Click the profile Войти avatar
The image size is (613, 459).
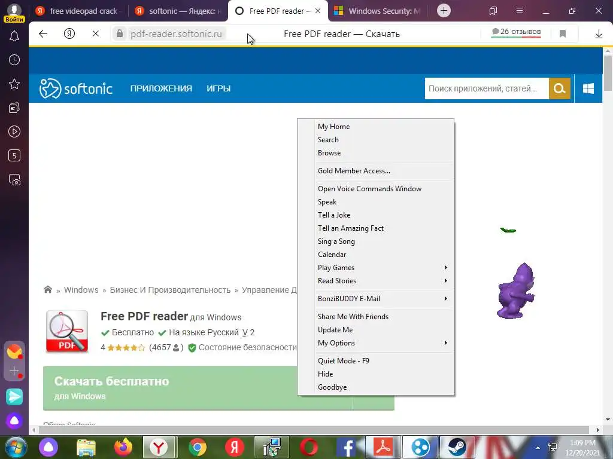click(x=14, y=13)
